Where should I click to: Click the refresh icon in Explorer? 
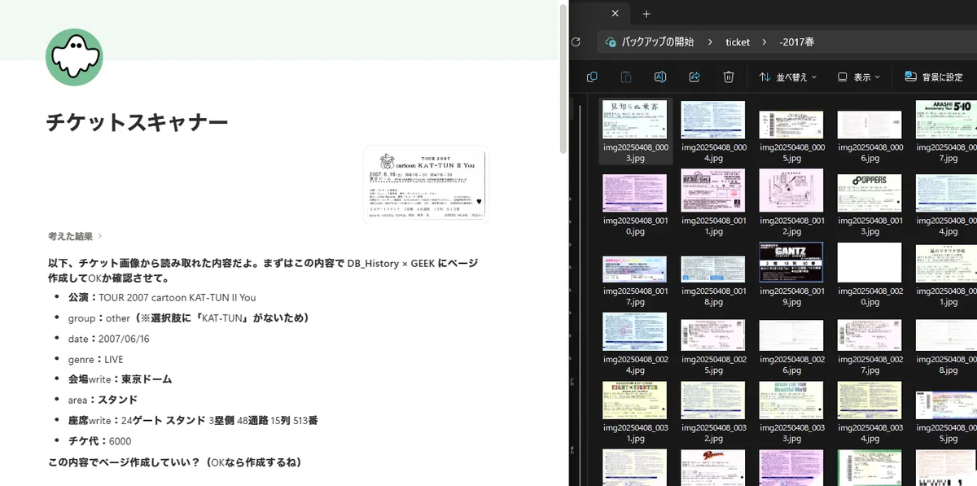[576, 42]
